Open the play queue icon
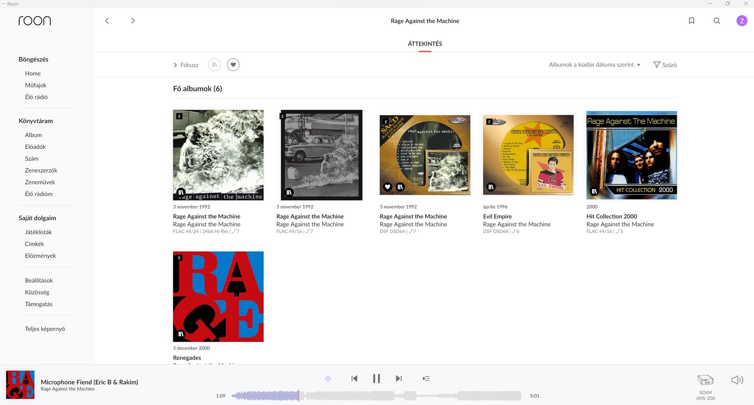The height and width of the screenshot is (405, 754). (x=426, y=378)
